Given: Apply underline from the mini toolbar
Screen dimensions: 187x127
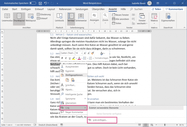Looking at the screenshot, I should [x=70, y=58].
